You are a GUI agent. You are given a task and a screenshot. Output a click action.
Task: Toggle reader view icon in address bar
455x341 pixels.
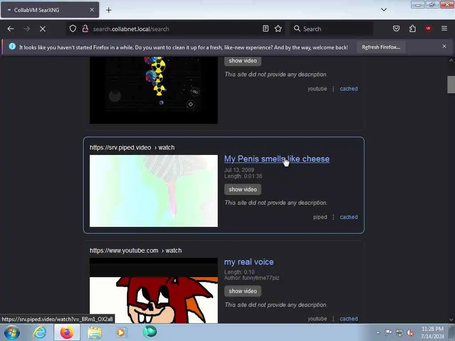[x=266, y=28]
